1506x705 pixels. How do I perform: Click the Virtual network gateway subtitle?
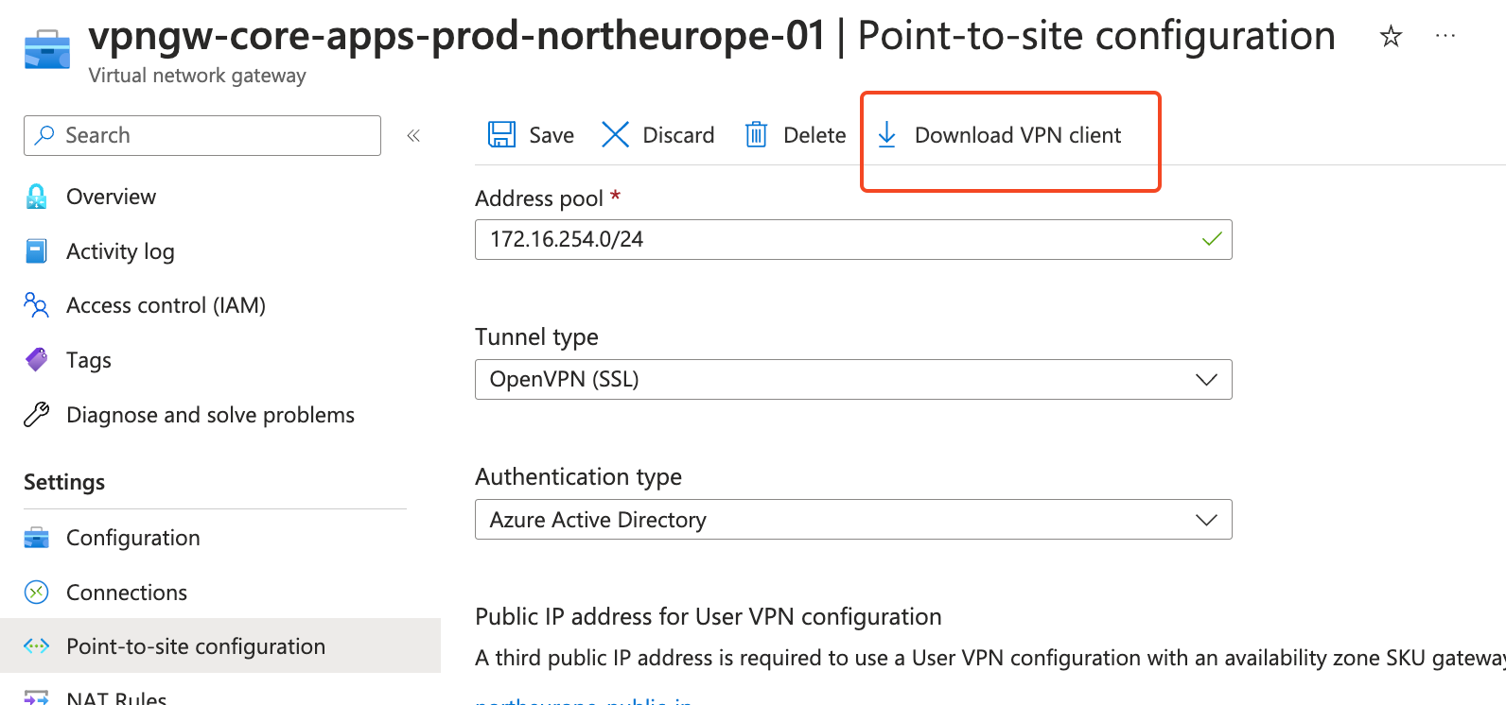tap(197, 76)
